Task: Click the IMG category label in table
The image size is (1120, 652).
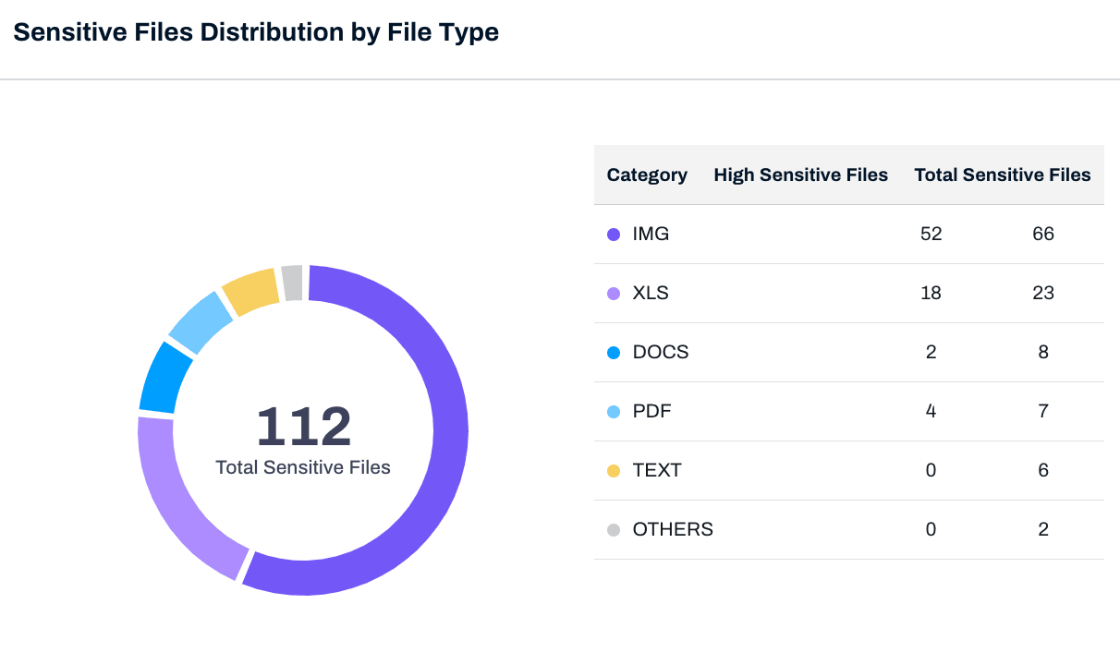Action: pos(651,235)
